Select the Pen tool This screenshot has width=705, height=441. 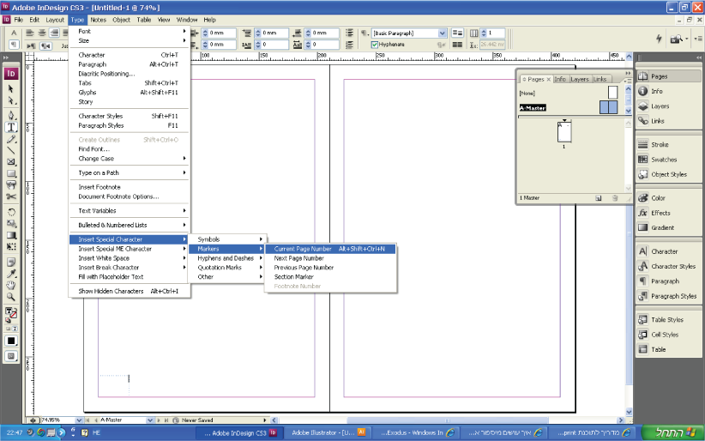[12, 115]
